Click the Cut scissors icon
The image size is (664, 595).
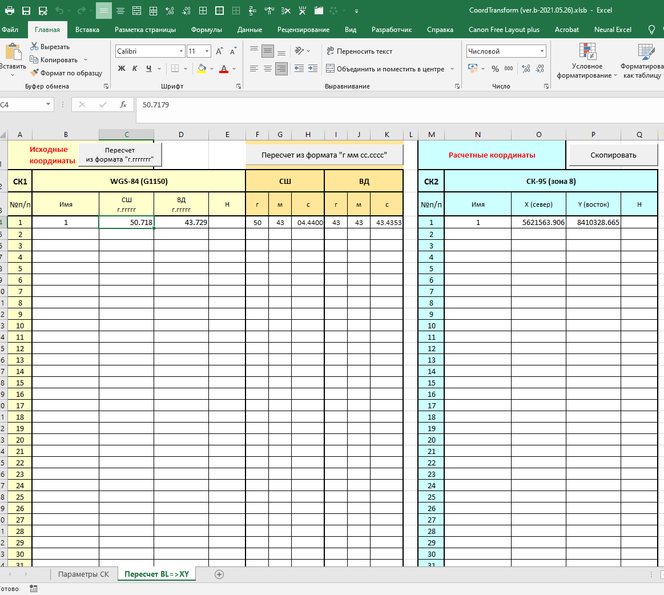coord(34,47)
